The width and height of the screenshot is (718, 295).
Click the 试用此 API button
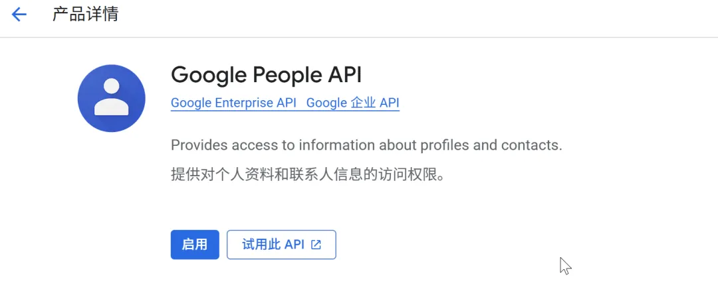tap(281, 245)
